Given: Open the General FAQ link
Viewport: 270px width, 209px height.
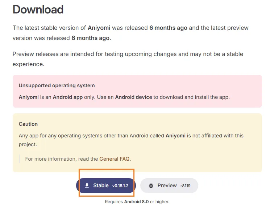Looking at the screenshot, I should point(115,159).
